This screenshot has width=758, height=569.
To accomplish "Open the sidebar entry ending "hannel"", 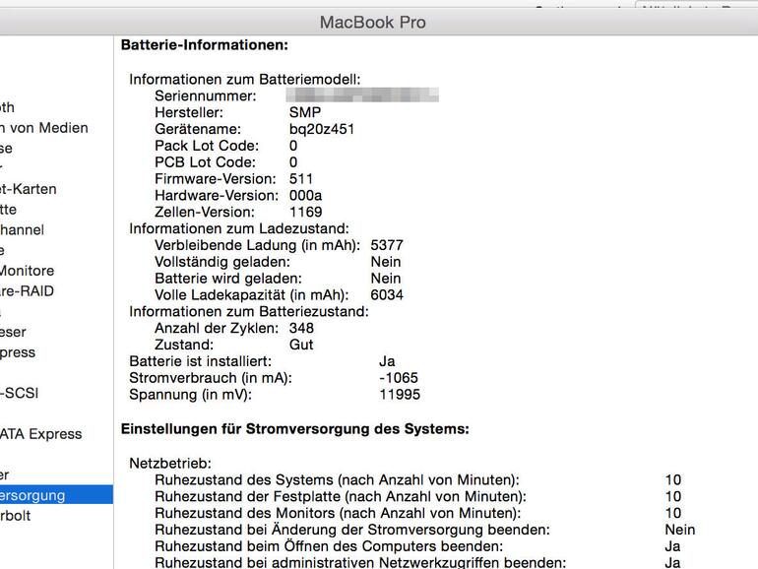I will 23,229.
